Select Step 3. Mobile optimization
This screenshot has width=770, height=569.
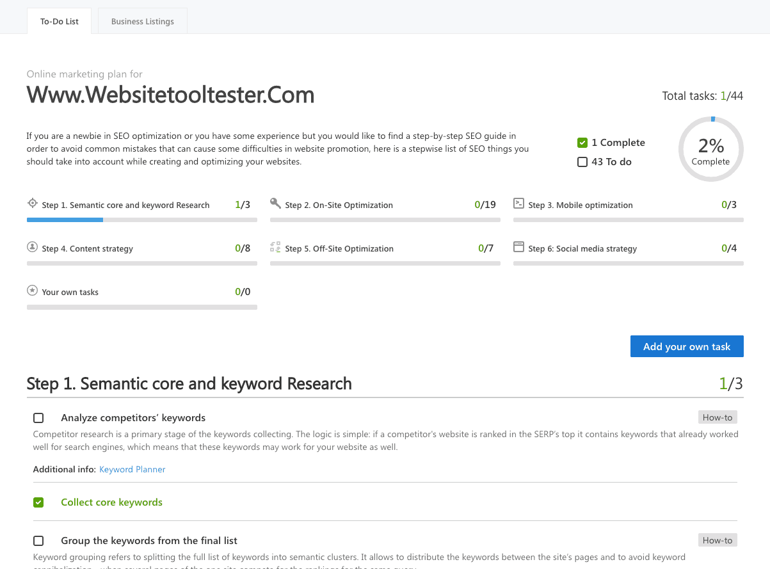pyautogui.click(x=580, y=205)
